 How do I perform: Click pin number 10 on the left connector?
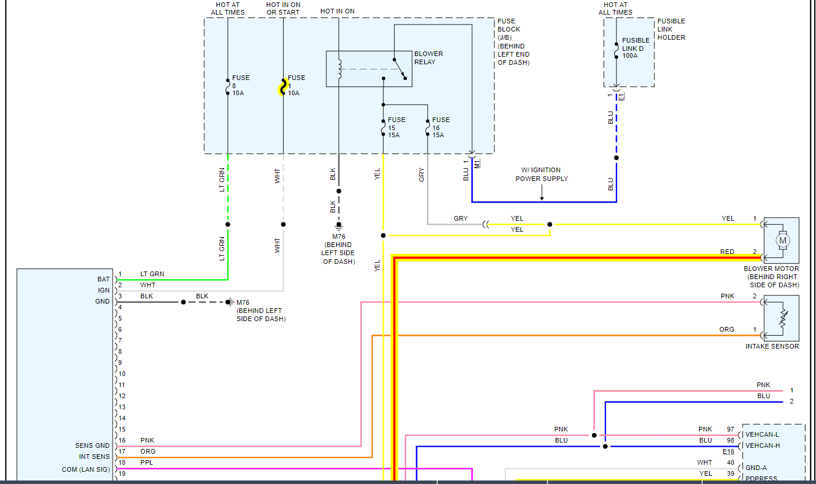tap(122, 374)
